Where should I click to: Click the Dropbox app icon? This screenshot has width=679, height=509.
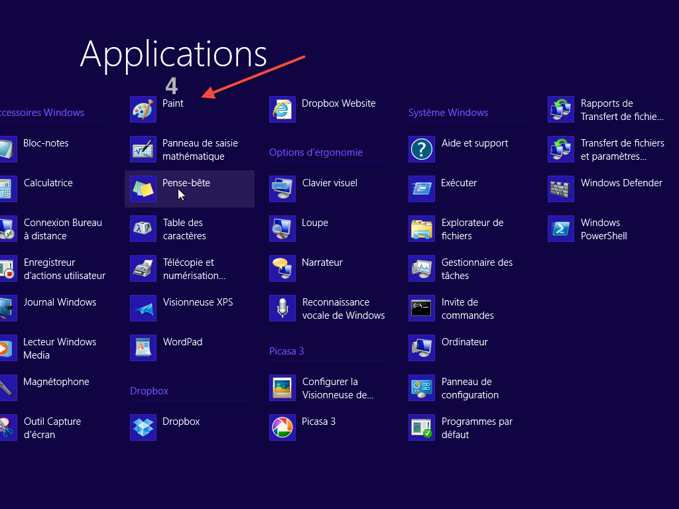coord(143,427)
